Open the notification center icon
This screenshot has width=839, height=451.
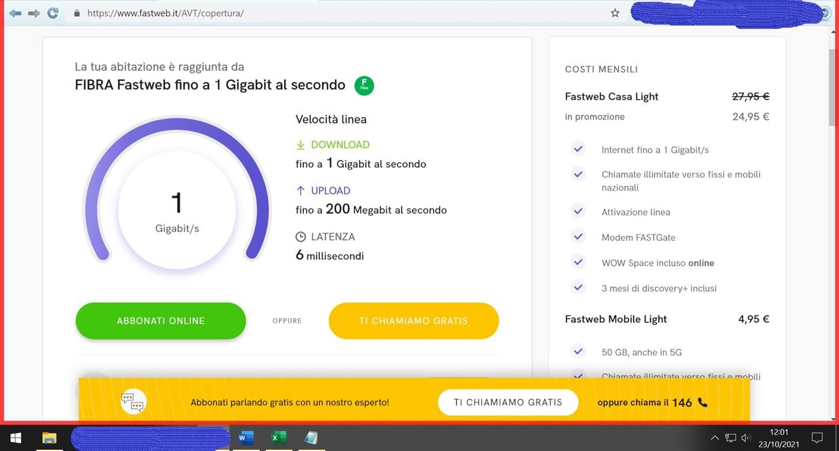(x=817, y=438)
